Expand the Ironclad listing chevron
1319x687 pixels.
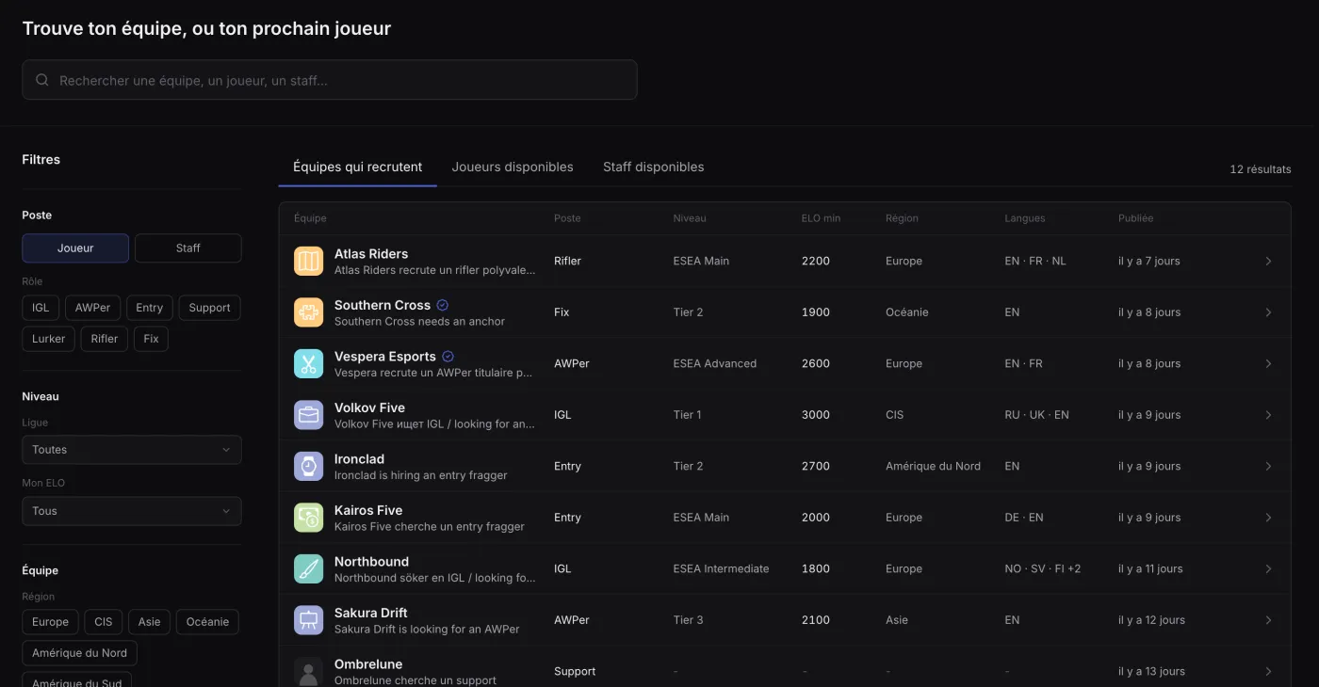click(x=1268, y=466)
